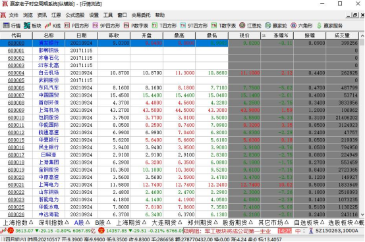This screenshot has height=242, width=365.
Task: Open the 9T四方形 tool
Action: tap(194, 26)
